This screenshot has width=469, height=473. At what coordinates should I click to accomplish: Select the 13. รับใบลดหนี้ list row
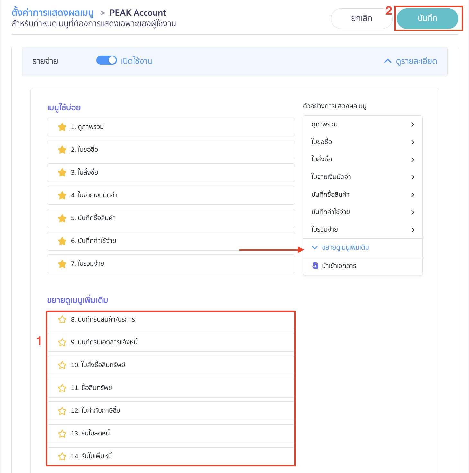coord(171,434)
